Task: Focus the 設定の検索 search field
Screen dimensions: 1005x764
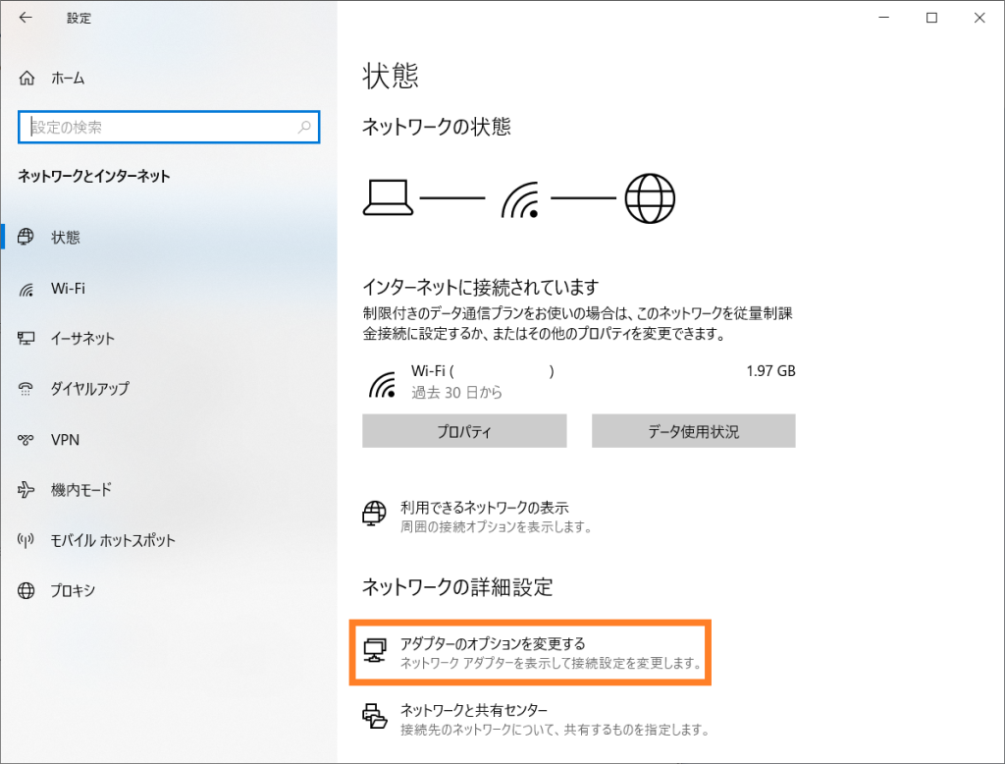Action: coord(169,127)
